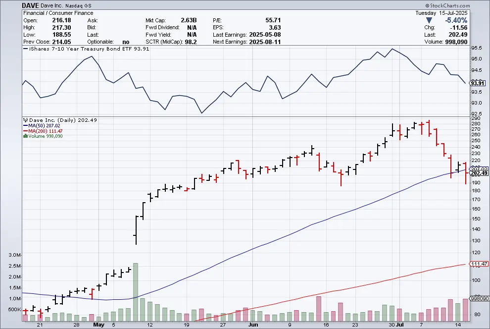Click the Next Earnings date 2025-08-11
Image resolution: width=490 pixels, height=329 pixels.
click(265, 42)
